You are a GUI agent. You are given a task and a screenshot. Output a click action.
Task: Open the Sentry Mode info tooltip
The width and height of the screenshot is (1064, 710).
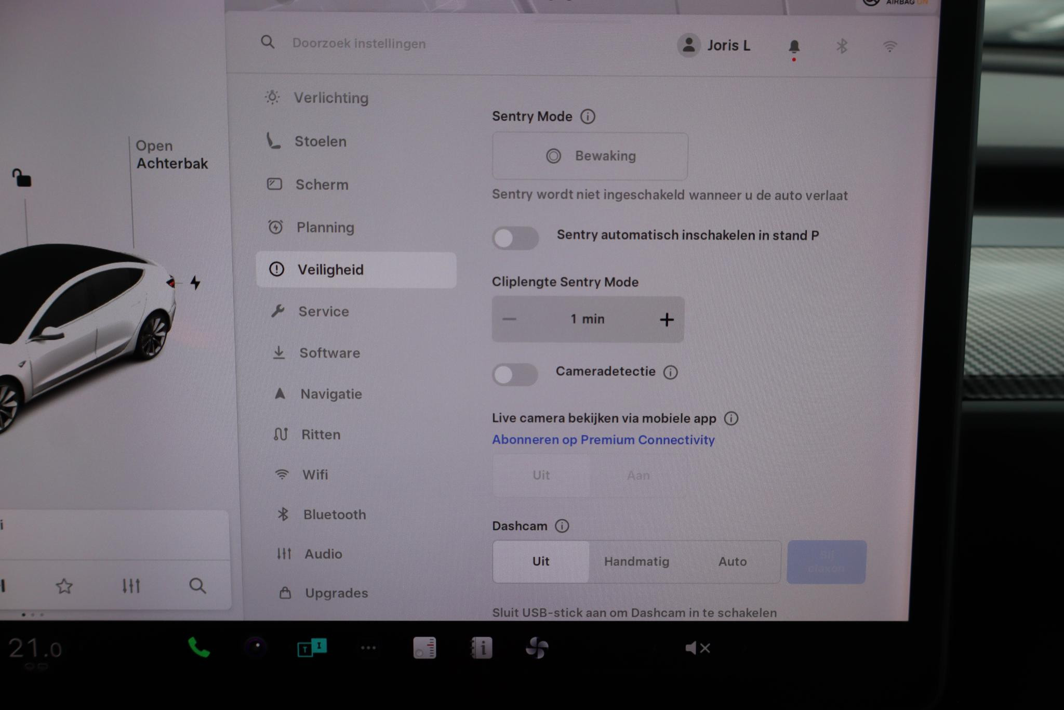(x=589, y=116)
